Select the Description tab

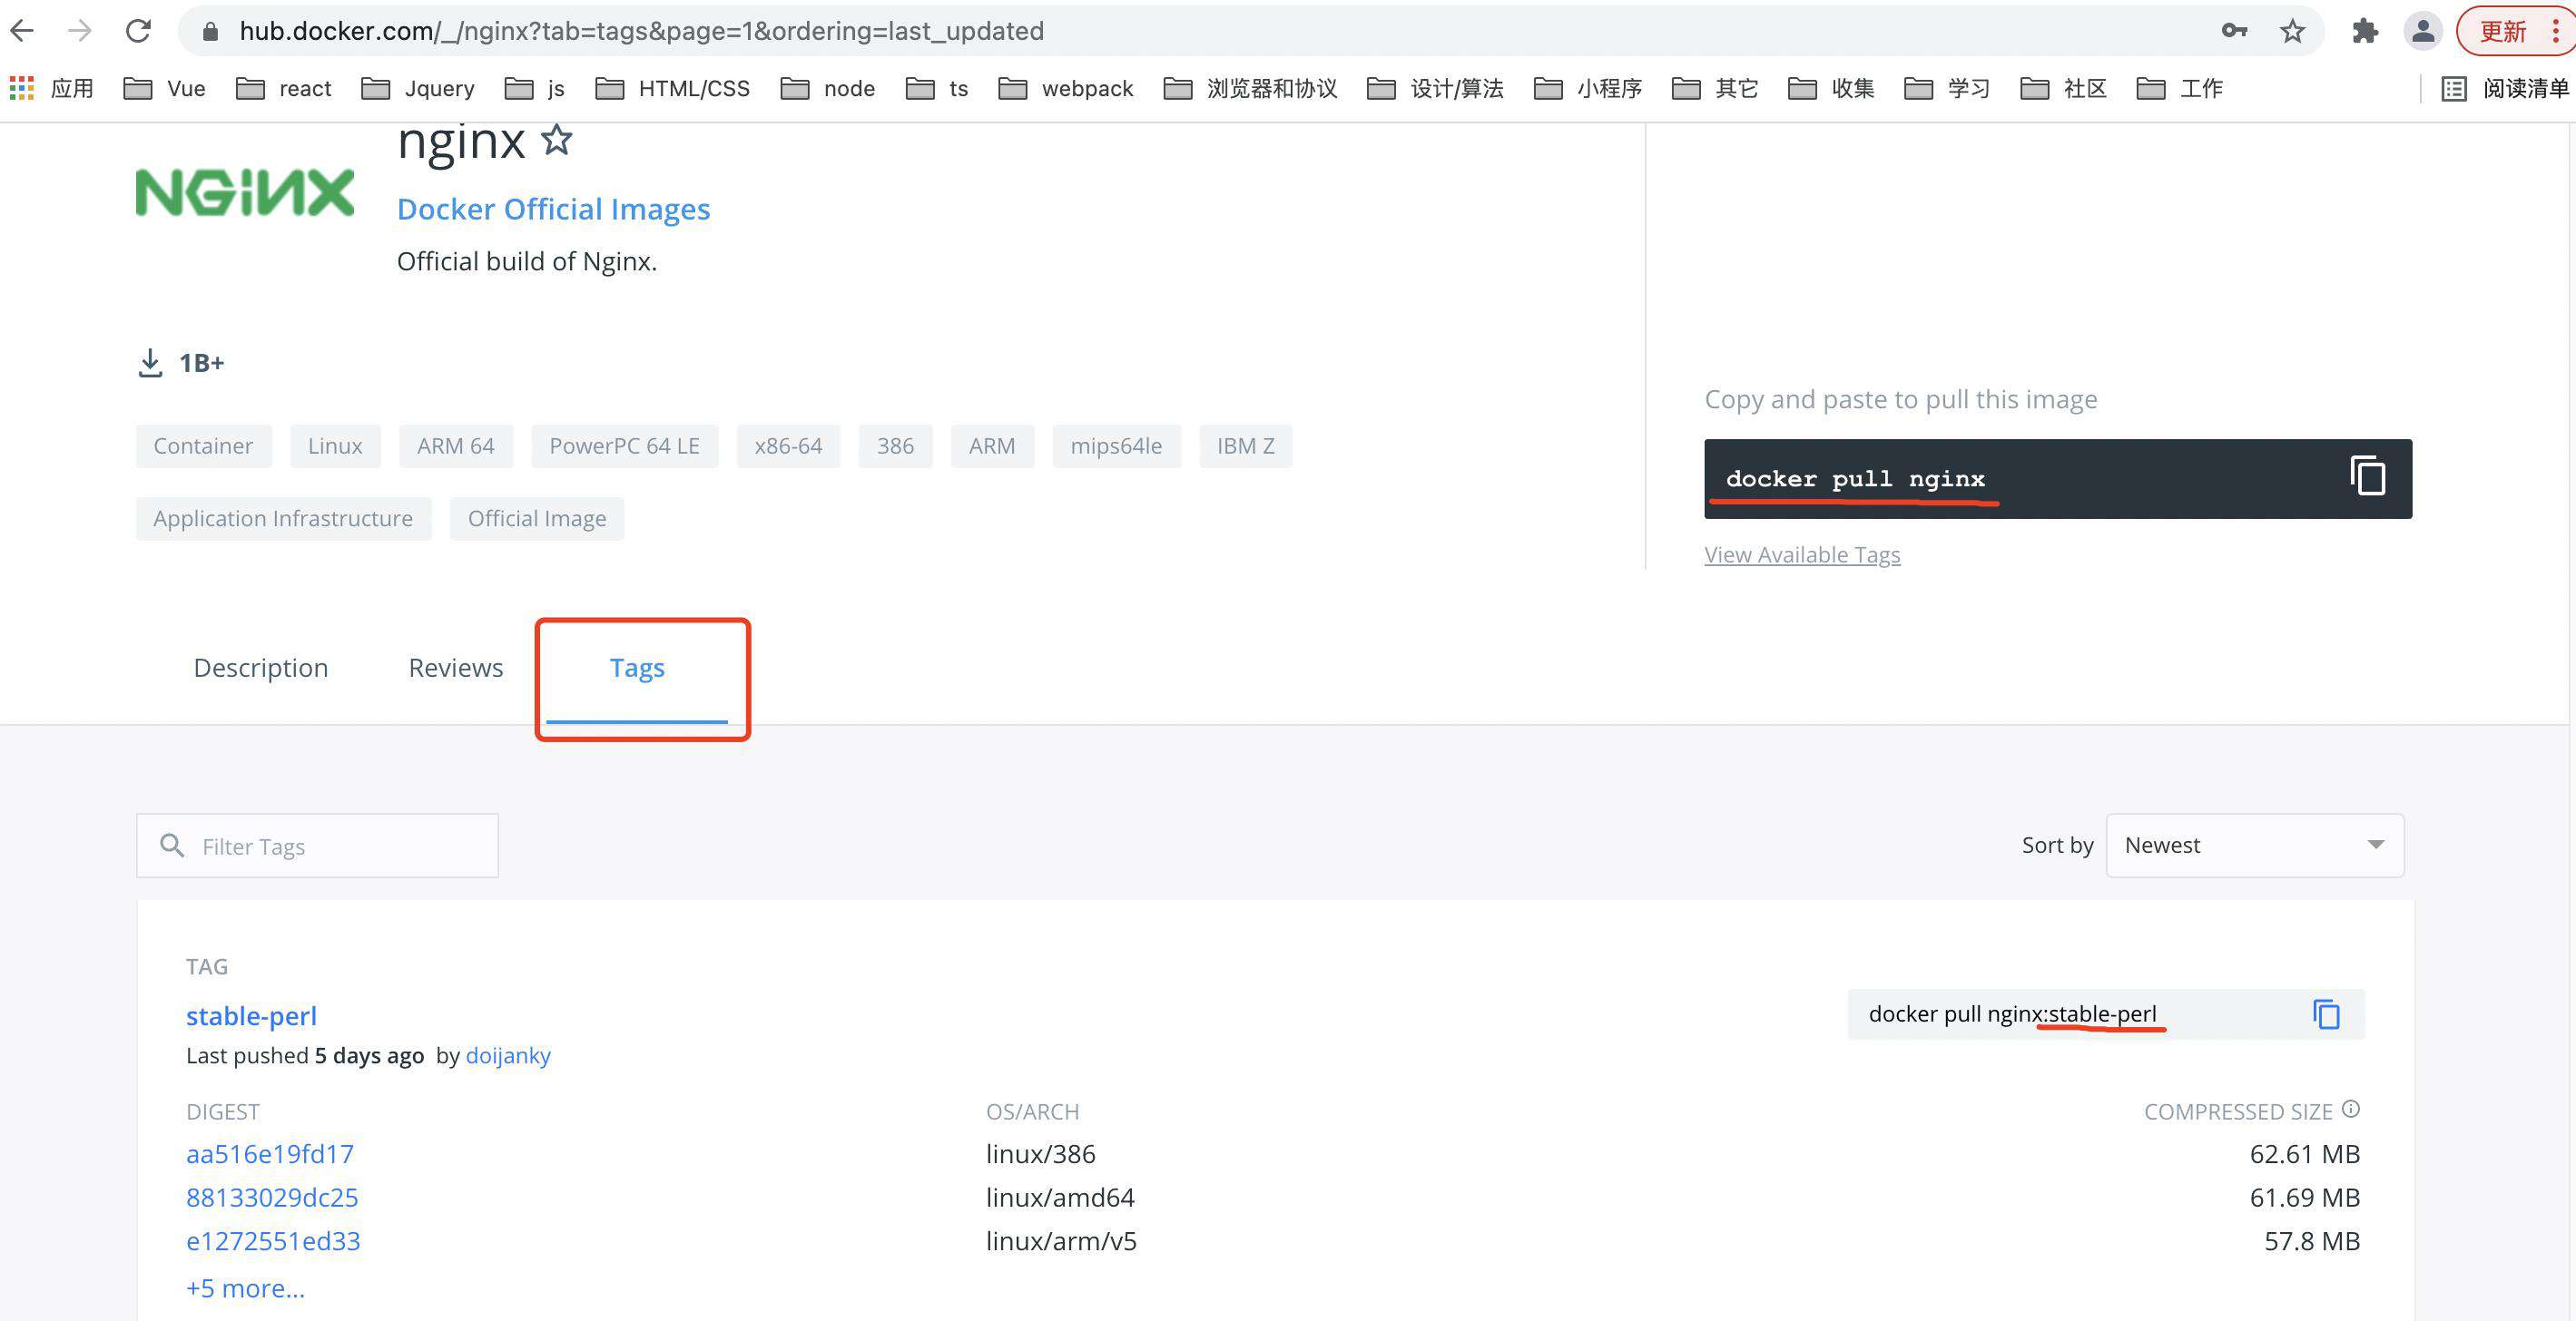[x=261, y=666]
